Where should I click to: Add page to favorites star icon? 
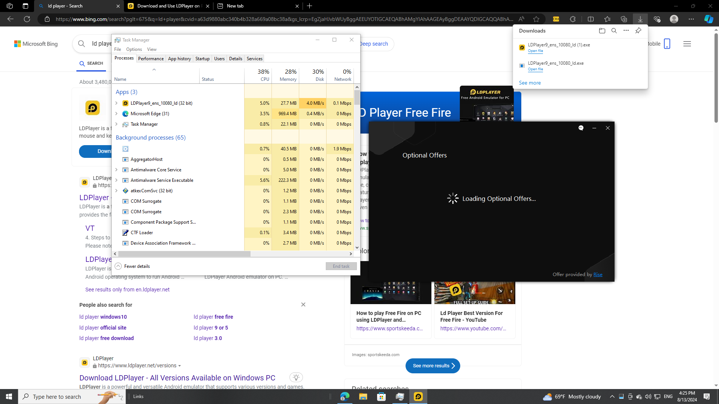[x=536, y=19]
